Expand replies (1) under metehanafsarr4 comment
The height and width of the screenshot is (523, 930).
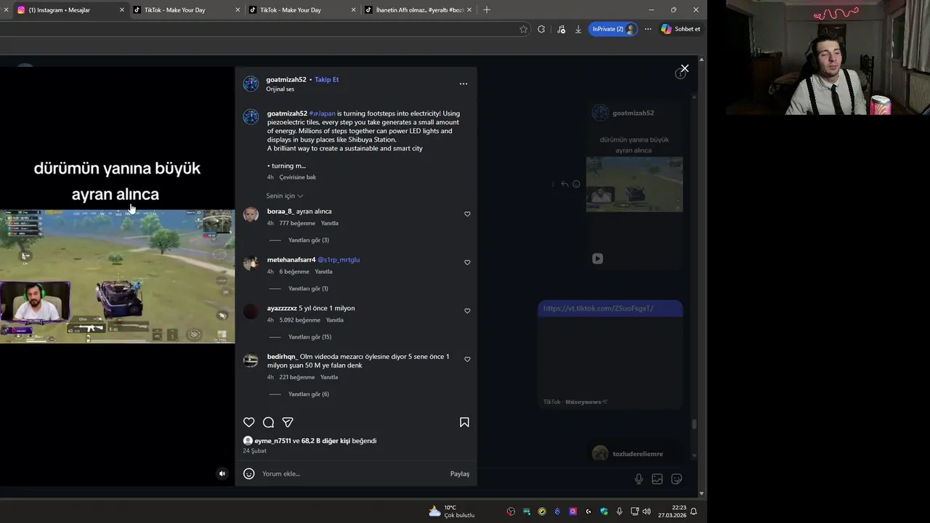308,288
